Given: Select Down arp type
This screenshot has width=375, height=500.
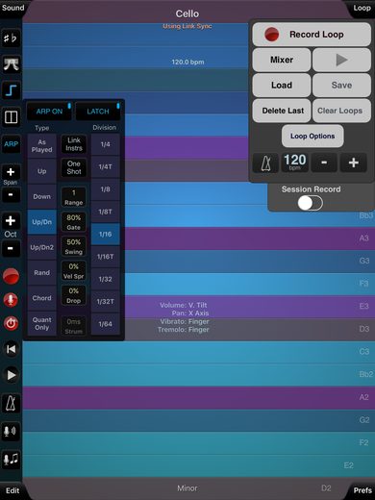Looking at the screenshot, I should pyautogui.click(x=42, y=196).
